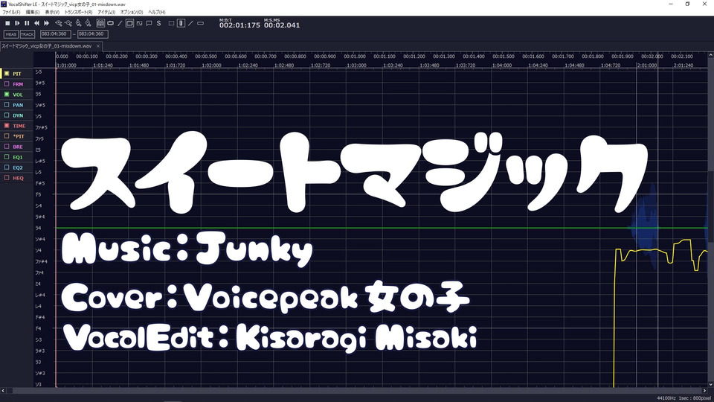Toggle the VOL parameter checkbox

click(x=7, y=95)
